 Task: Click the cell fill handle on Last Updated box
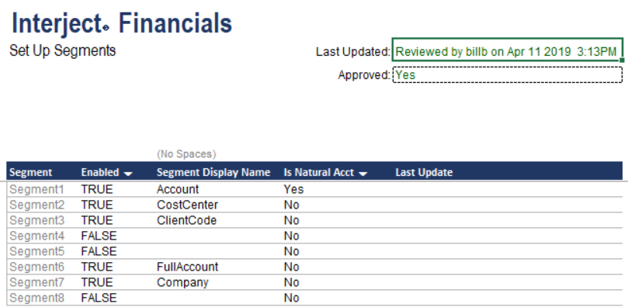point(622,60)
